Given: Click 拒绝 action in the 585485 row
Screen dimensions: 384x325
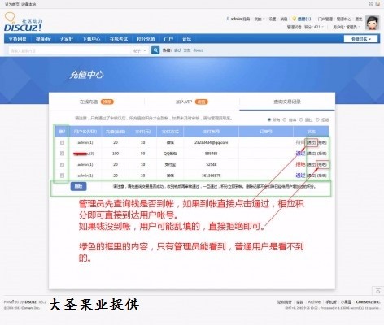Looking at the screenshot, I should pos(322,154).
